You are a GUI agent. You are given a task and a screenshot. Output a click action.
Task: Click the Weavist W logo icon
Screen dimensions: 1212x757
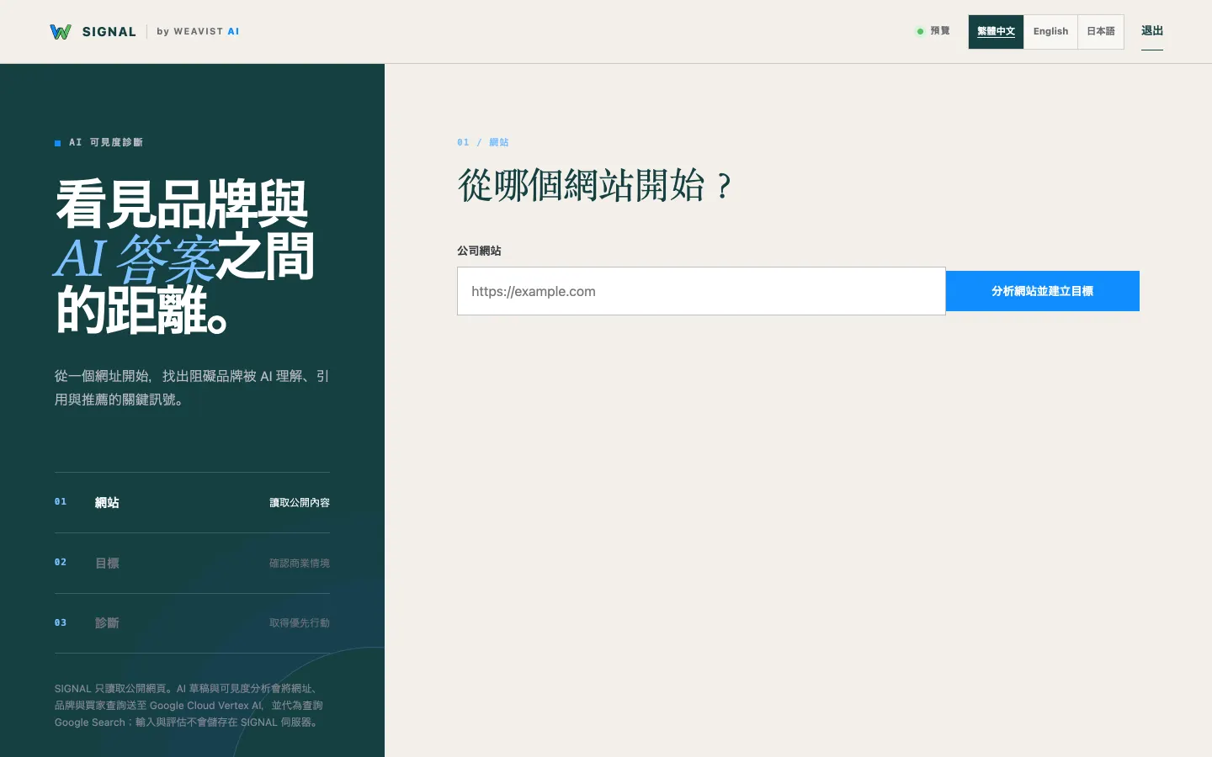pos(61,32)
